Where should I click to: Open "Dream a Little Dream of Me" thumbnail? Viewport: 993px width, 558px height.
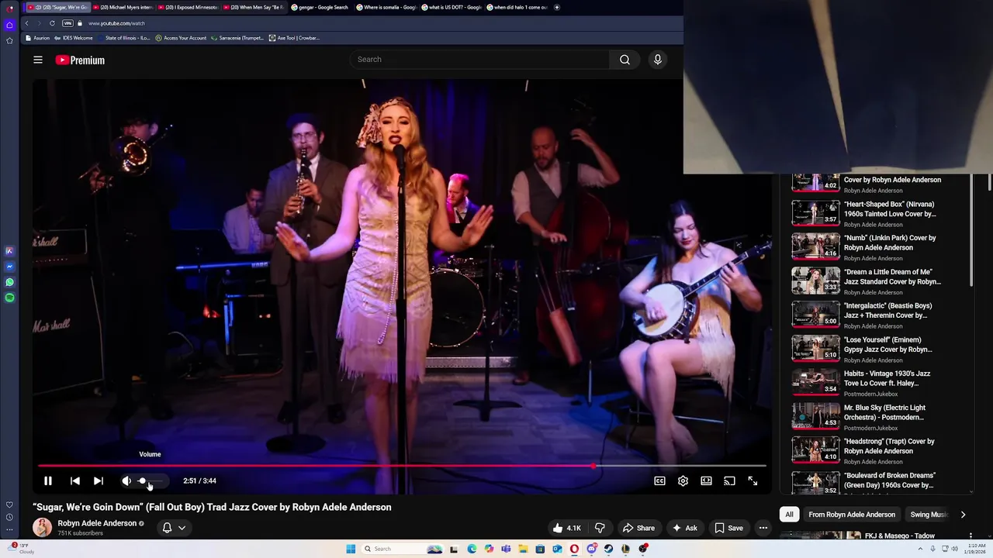pyautogui.click(x=815, y=281)
